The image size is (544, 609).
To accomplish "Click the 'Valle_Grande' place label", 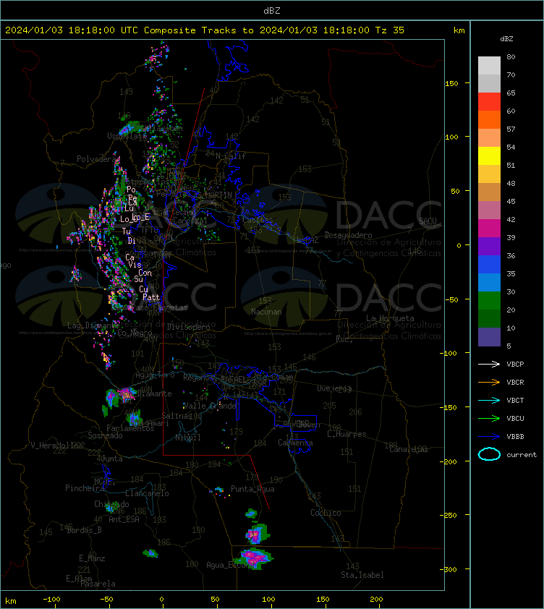I will click(210, 406).
